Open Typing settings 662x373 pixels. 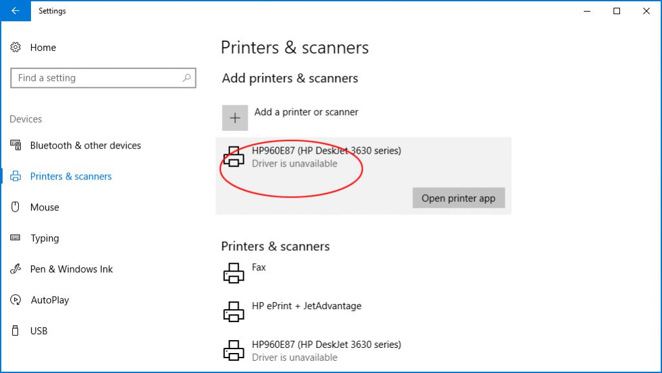point(45,238)
